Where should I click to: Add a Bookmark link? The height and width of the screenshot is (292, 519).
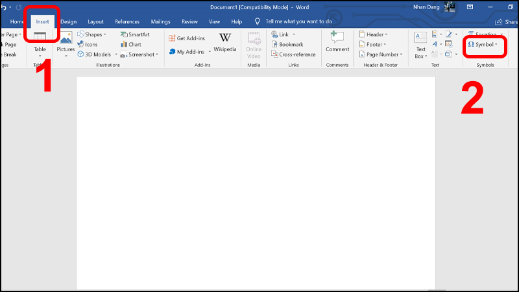286,44
